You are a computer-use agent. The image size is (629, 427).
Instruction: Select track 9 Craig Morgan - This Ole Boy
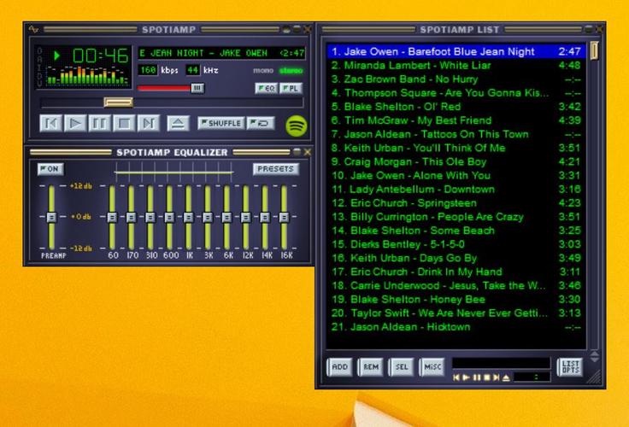click(456, 161)
